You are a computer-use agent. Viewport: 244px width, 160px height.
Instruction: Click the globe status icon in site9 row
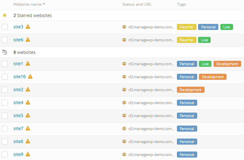tap(124, 154)
